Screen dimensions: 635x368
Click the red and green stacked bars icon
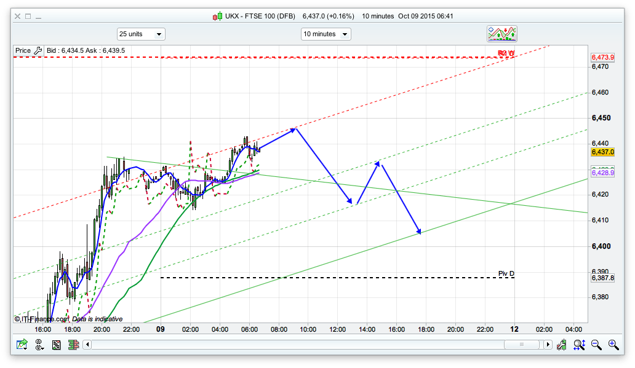pos(73,345)
